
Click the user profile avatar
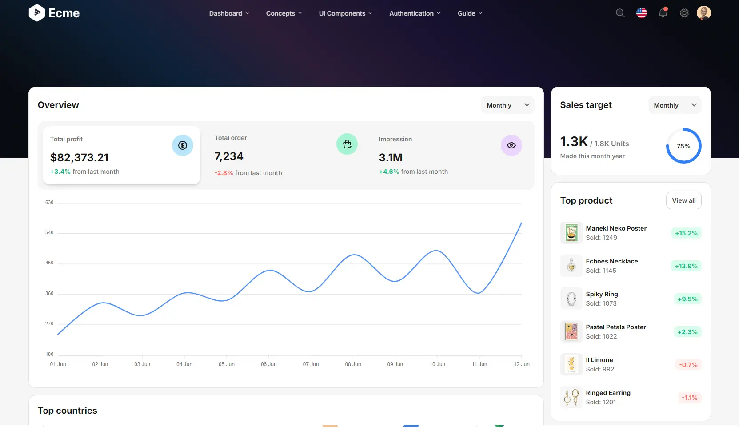(704, 13)
